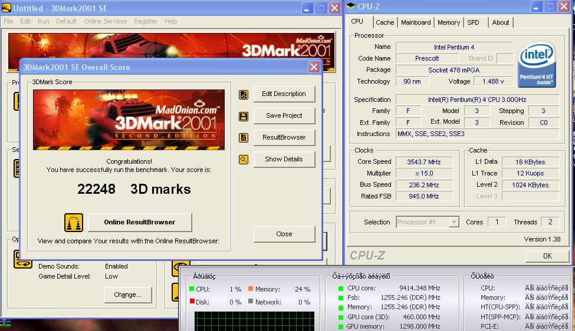
Task: Click the Package value Socket 478 mPGA
Action: coord(454,70)
